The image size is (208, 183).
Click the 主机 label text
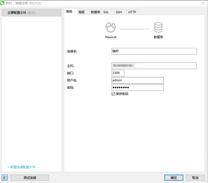[70, 66]
